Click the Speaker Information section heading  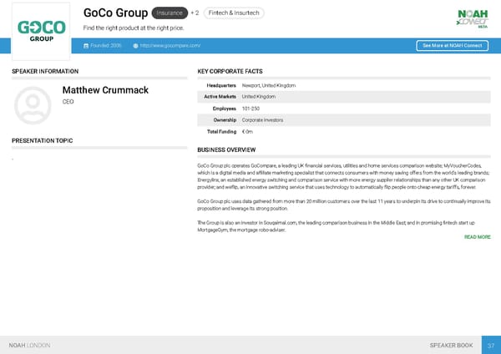click(x=45, y=72)
